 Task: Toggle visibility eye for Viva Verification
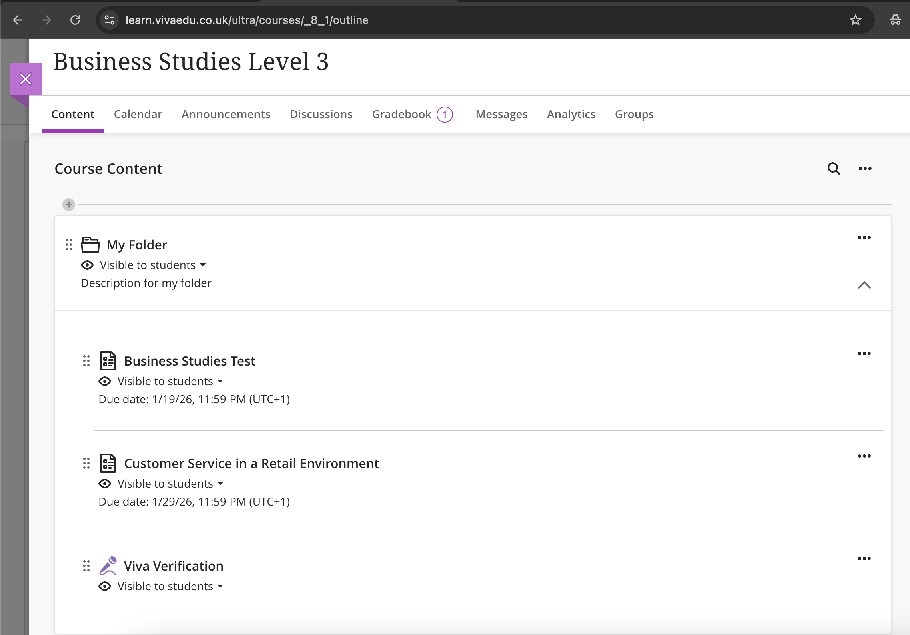pos(105,586)
